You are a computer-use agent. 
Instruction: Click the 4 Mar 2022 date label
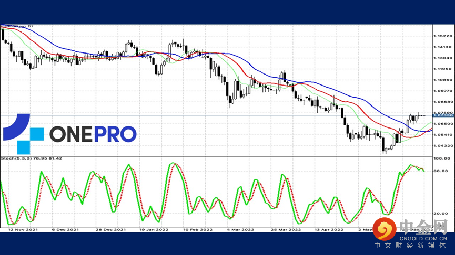pyautogui.click(x=240, y=229)
